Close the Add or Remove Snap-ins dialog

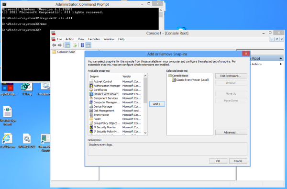(246, 54)
